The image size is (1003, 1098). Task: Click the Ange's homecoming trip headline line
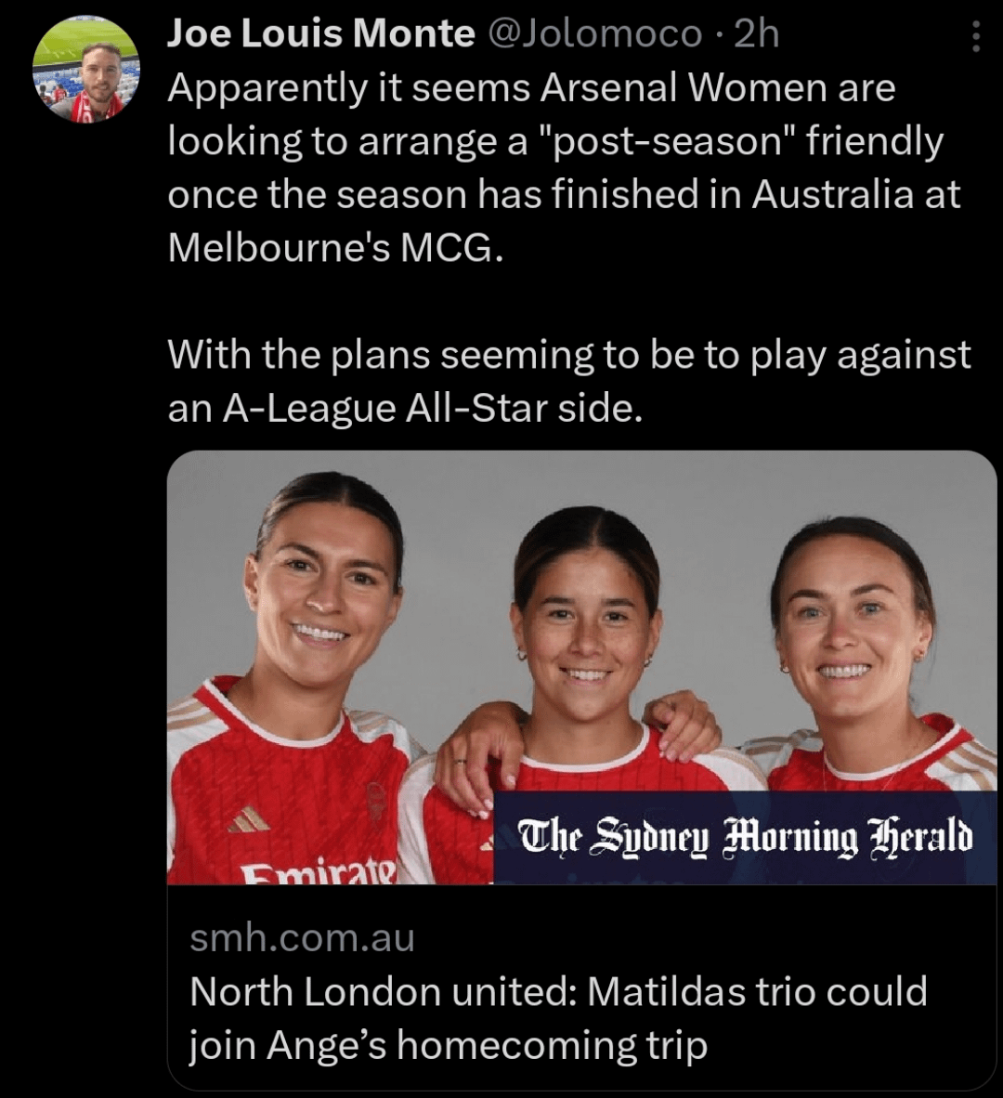point(449,1045)
